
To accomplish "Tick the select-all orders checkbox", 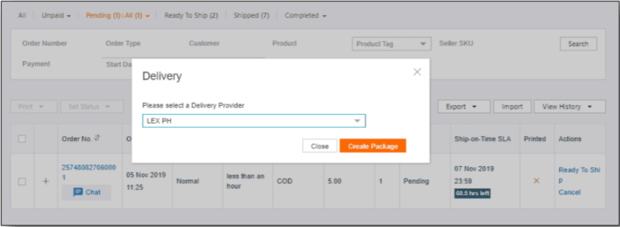I will [x=23, y=138].
